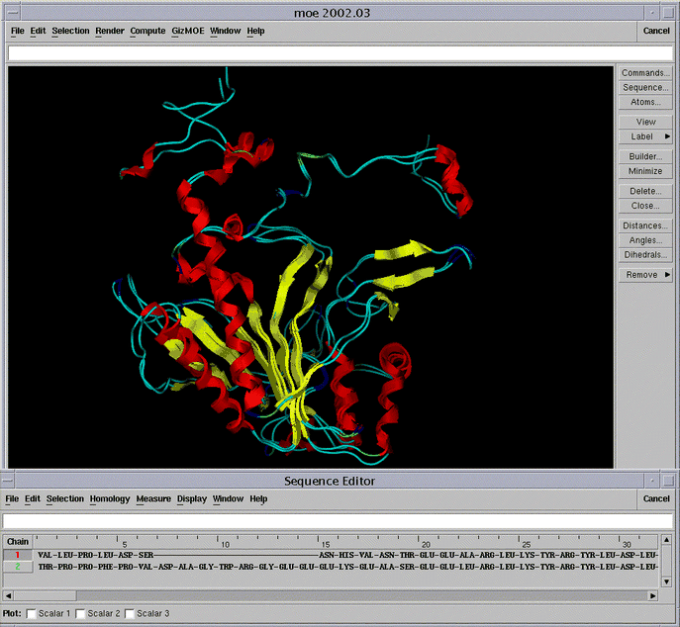Click the Atoms button in sidebar
The width and height of the screenshot is (680, 627).
pyautogui.click(x=645, y=102)
